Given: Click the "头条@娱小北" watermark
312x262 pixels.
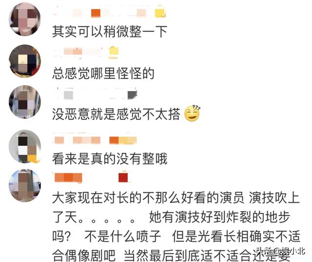Looking at the screenshot, I should (280, 251).
